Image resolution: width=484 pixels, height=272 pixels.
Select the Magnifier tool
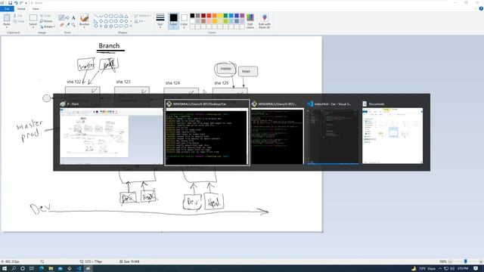coord(73,25)
